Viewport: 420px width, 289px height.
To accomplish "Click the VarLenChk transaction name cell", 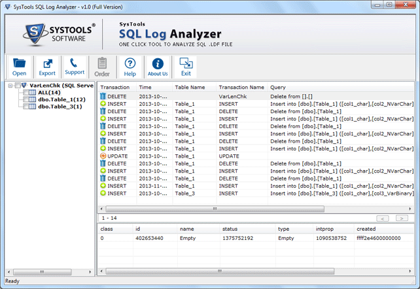I will click(x=232, y=96).
